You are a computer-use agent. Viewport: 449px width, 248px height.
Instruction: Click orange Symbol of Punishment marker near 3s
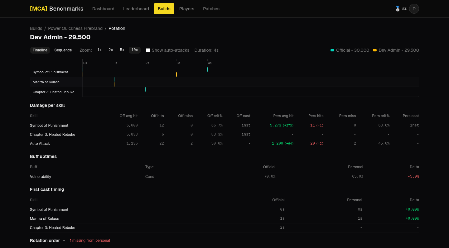tap(176, 74)
